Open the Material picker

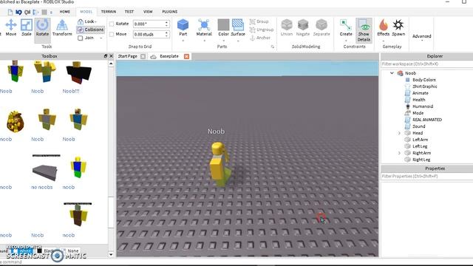coord(204,27)
